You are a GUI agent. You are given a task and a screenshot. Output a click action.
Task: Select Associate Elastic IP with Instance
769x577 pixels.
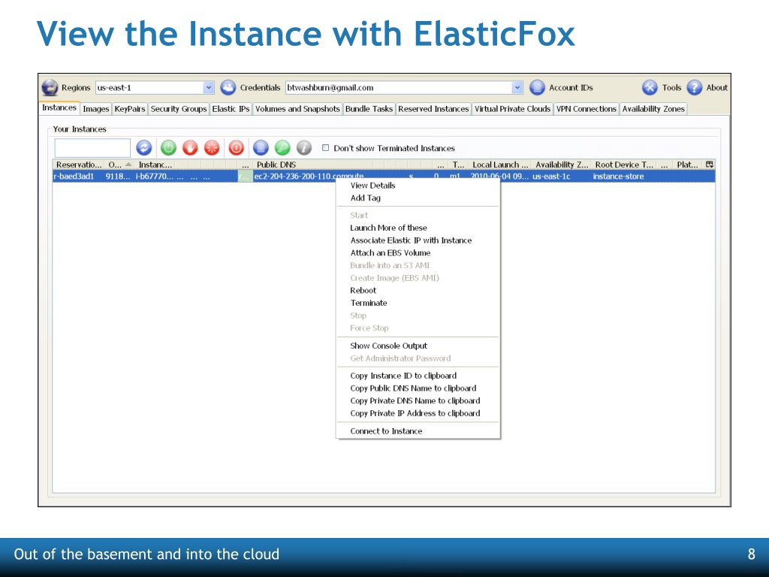coord(418,240)
